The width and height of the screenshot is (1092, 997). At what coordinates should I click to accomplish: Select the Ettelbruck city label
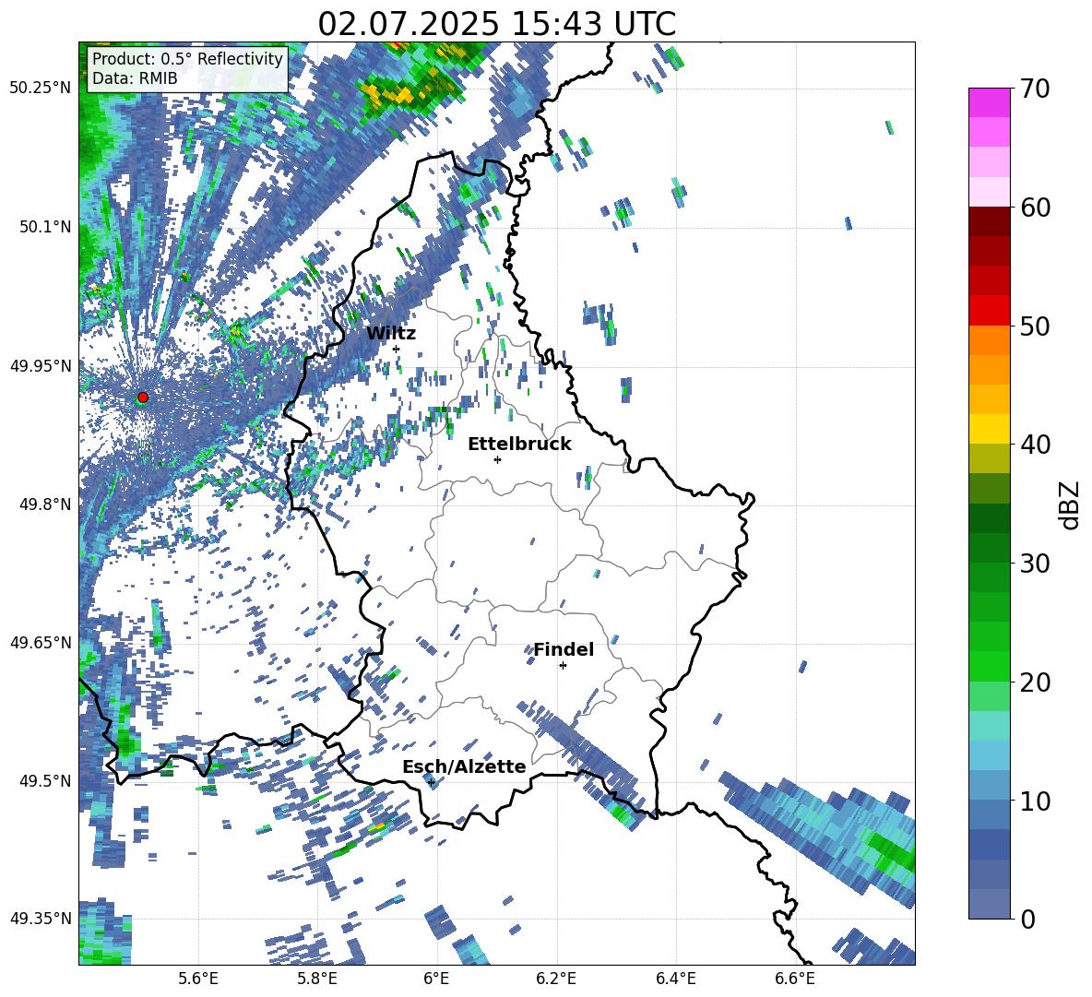519,445
